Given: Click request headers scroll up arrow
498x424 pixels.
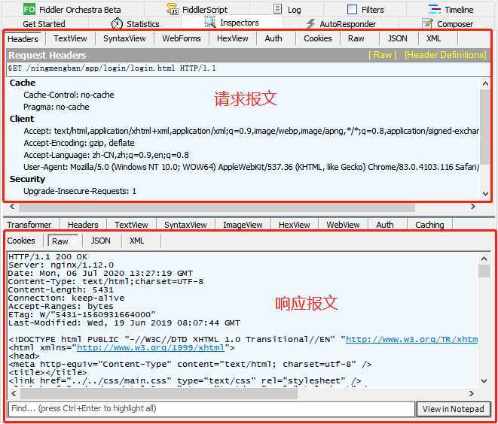Looking at the screenshot, I should (x=485, y=83).
